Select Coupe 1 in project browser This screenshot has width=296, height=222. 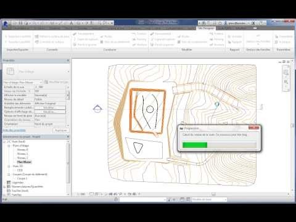tap(22, 178)
